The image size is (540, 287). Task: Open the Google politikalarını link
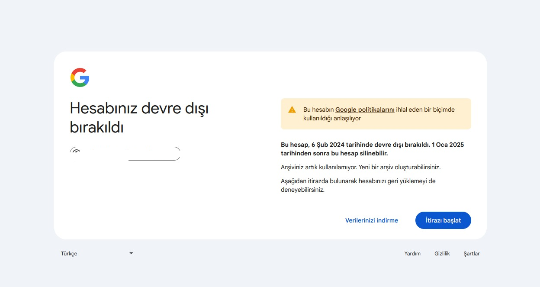click(x=365, y=110)
